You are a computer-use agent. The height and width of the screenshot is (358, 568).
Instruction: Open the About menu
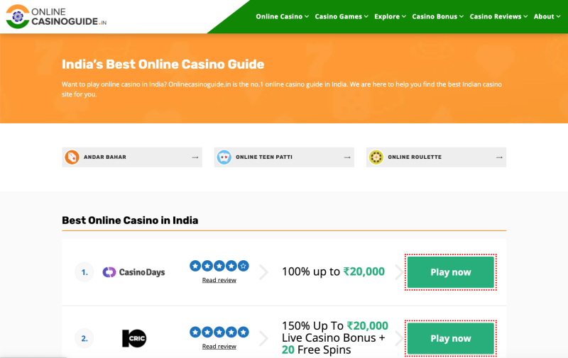(x=547, y=16)
